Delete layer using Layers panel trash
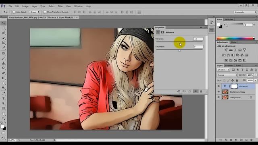 (x=252, y=140)
